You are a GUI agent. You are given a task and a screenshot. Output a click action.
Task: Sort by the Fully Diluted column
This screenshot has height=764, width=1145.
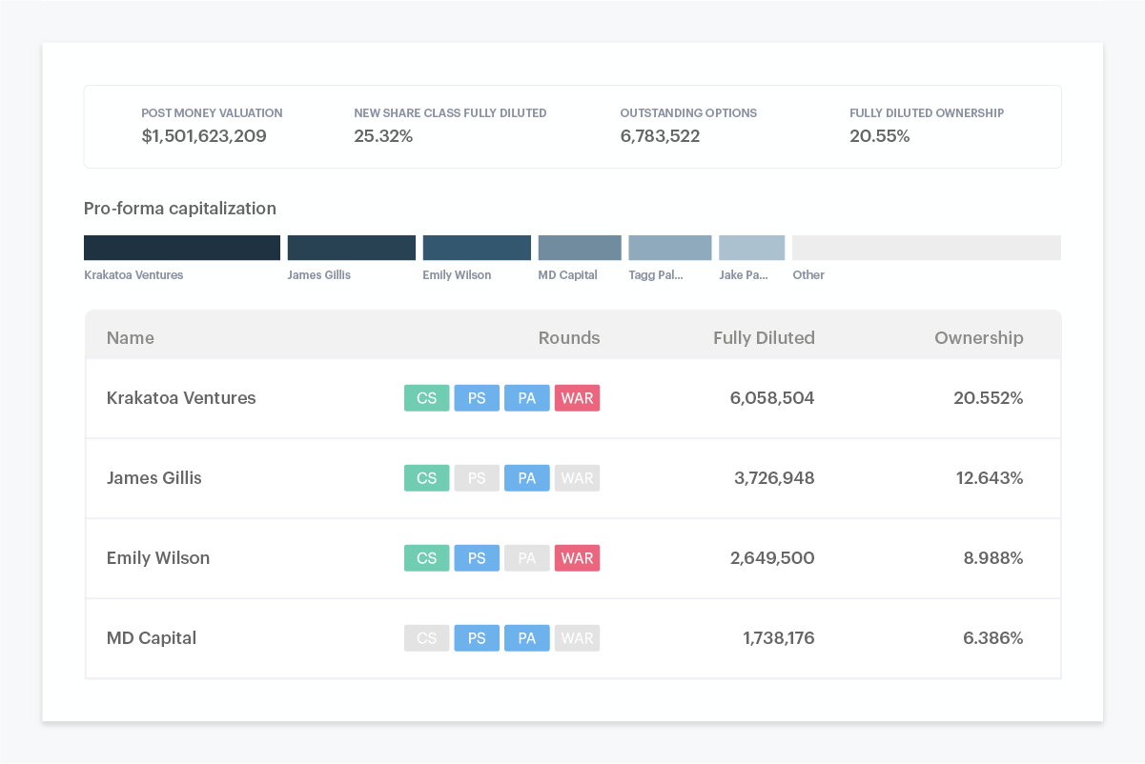pyautogui.click(x=764, y=337)
